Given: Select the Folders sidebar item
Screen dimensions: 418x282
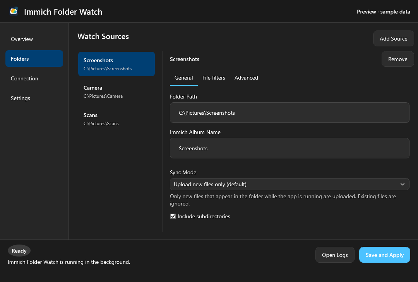Looking at the screenshot, I should click(34, 59).
